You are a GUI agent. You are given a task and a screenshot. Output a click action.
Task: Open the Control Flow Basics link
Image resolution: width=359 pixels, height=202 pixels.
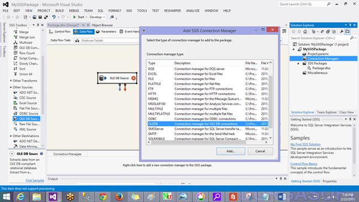pos(304,164)
